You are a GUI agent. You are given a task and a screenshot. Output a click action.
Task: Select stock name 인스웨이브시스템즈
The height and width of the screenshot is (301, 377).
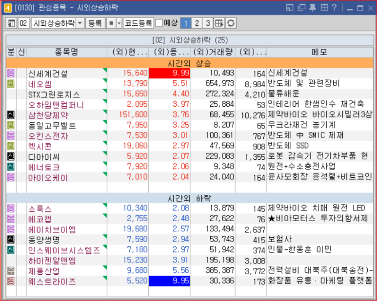[64, 250]
